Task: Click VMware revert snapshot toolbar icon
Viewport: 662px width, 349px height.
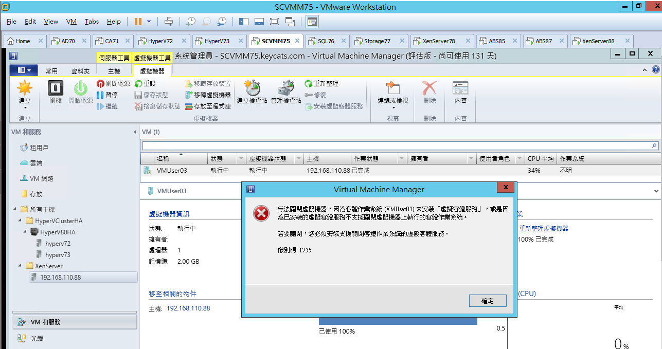Action: 206,21
